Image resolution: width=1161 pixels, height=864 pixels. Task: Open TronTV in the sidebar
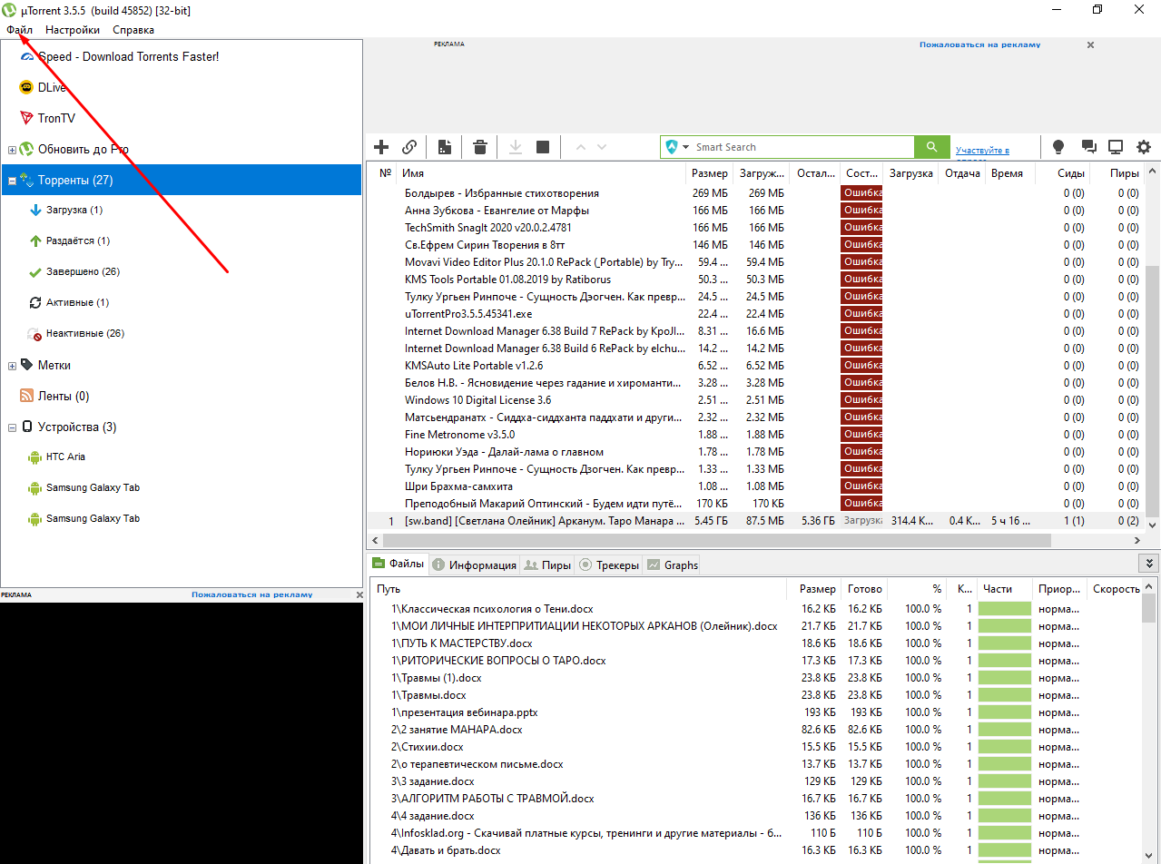pyautogui.click(x=47, y=118)
